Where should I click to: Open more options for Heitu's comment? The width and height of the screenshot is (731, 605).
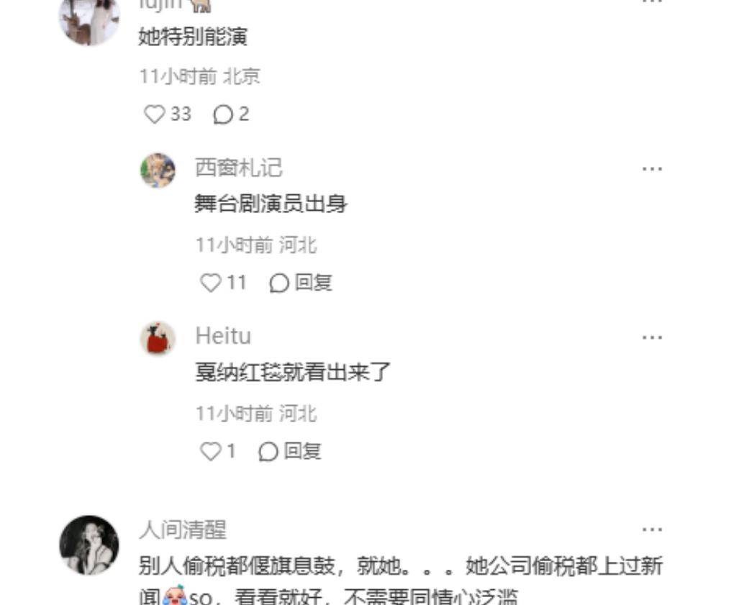pos(652,337)
